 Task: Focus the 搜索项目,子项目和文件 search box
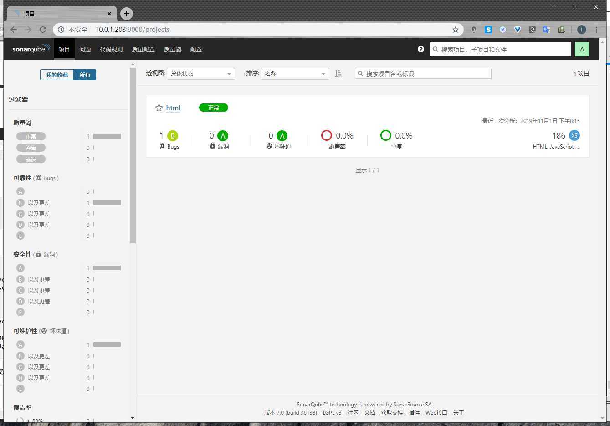(500, 49)
